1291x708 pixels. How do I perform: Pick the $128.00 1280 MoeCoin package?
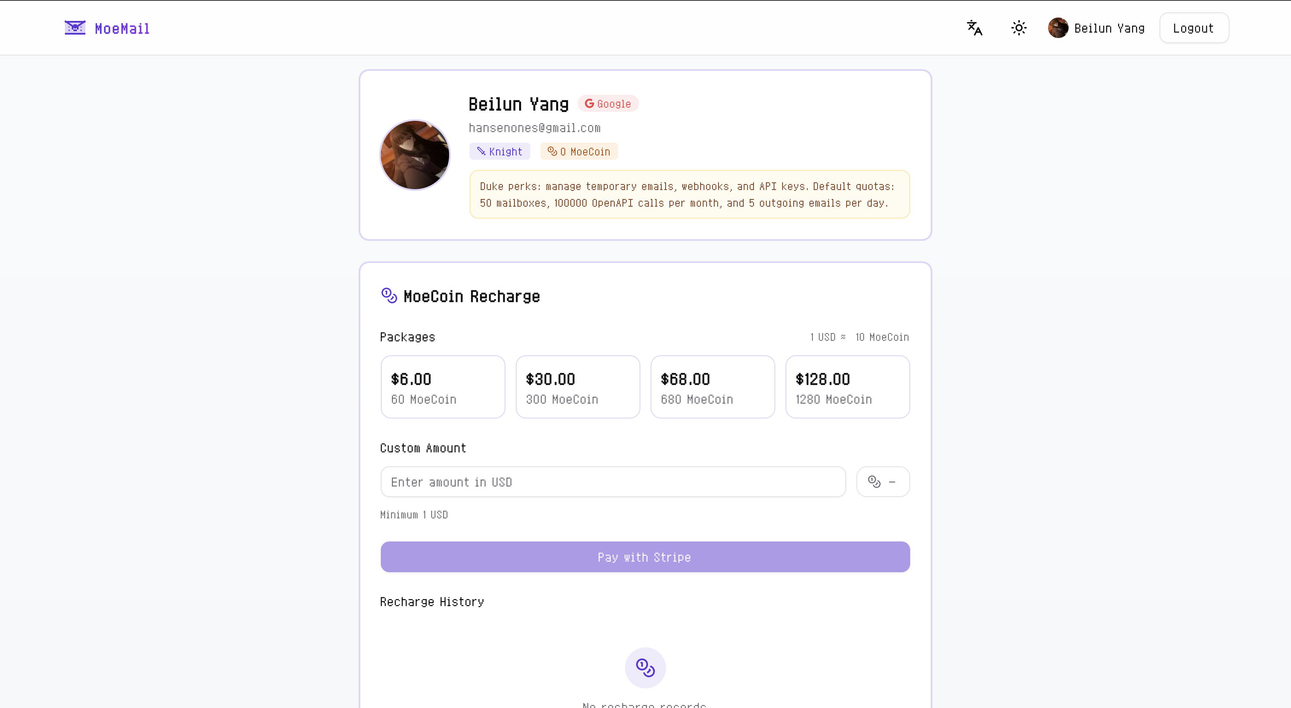(x=847, y=387)
